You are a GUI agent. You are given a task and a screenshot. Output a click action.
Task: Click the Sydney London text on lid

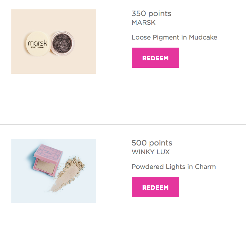pos(37,47)
